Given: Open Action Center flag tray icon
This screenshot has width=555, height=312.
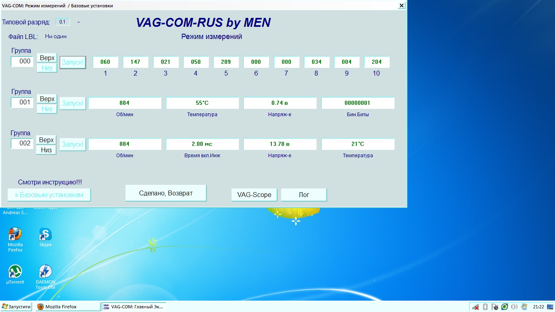Looking at the screenshot, I should click(x=495, y=307).
